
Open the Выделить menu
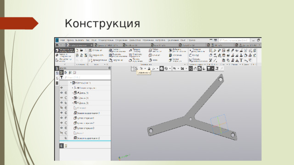pos(79,40)
